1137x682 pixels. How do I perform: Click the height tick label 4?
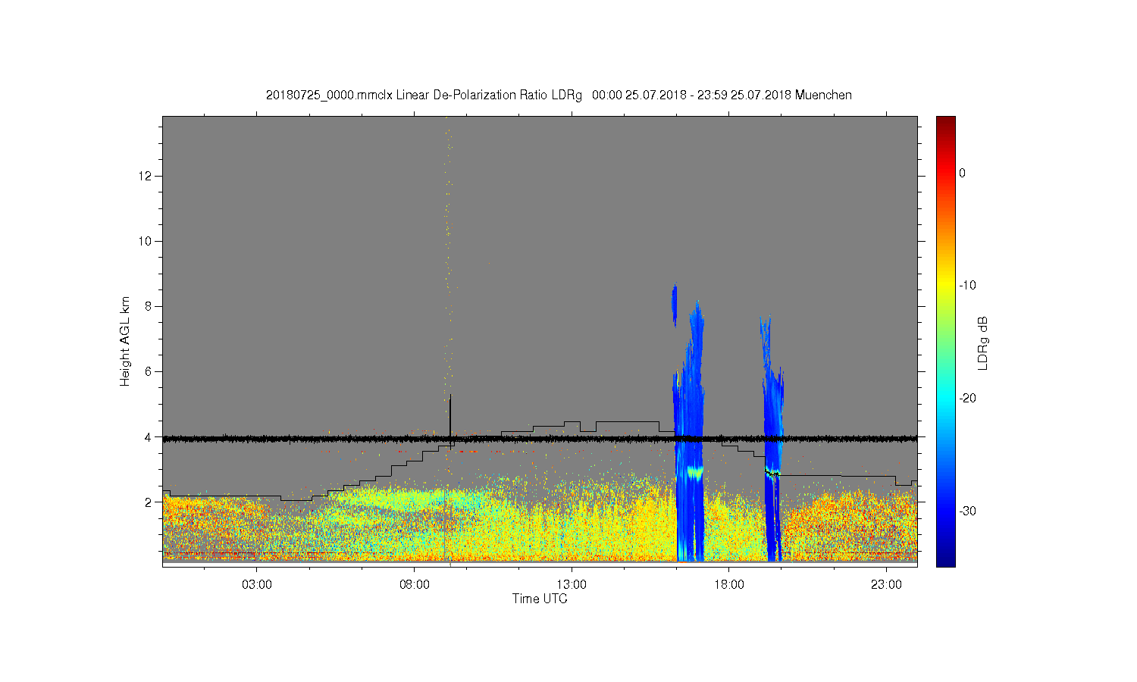[149, 436]
